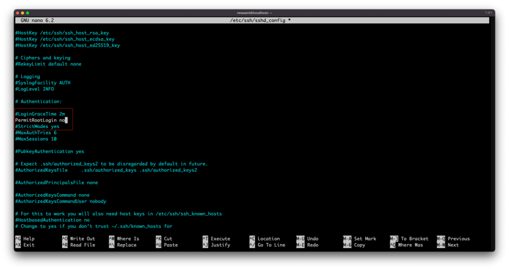Click the M-U Undo shortcut
This screenshot has height=270, width=509.
(x=307, y=239)
